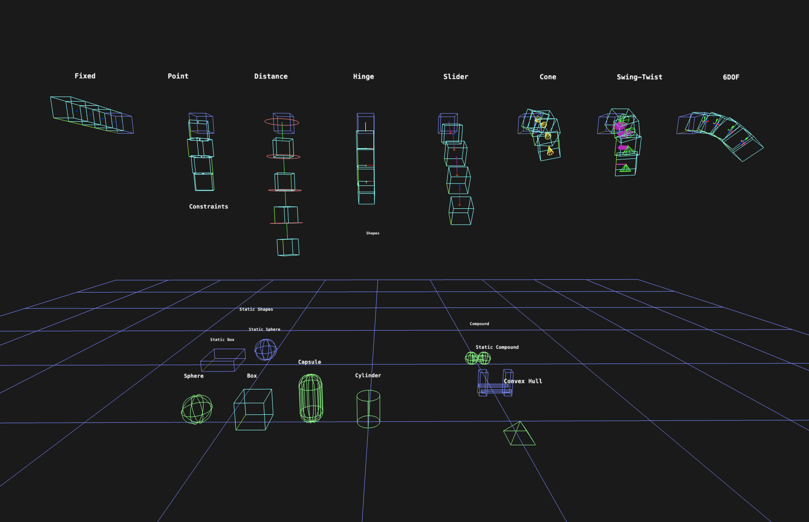
Task: Select the lowest box in Distance chain
Action: point(288,247)
